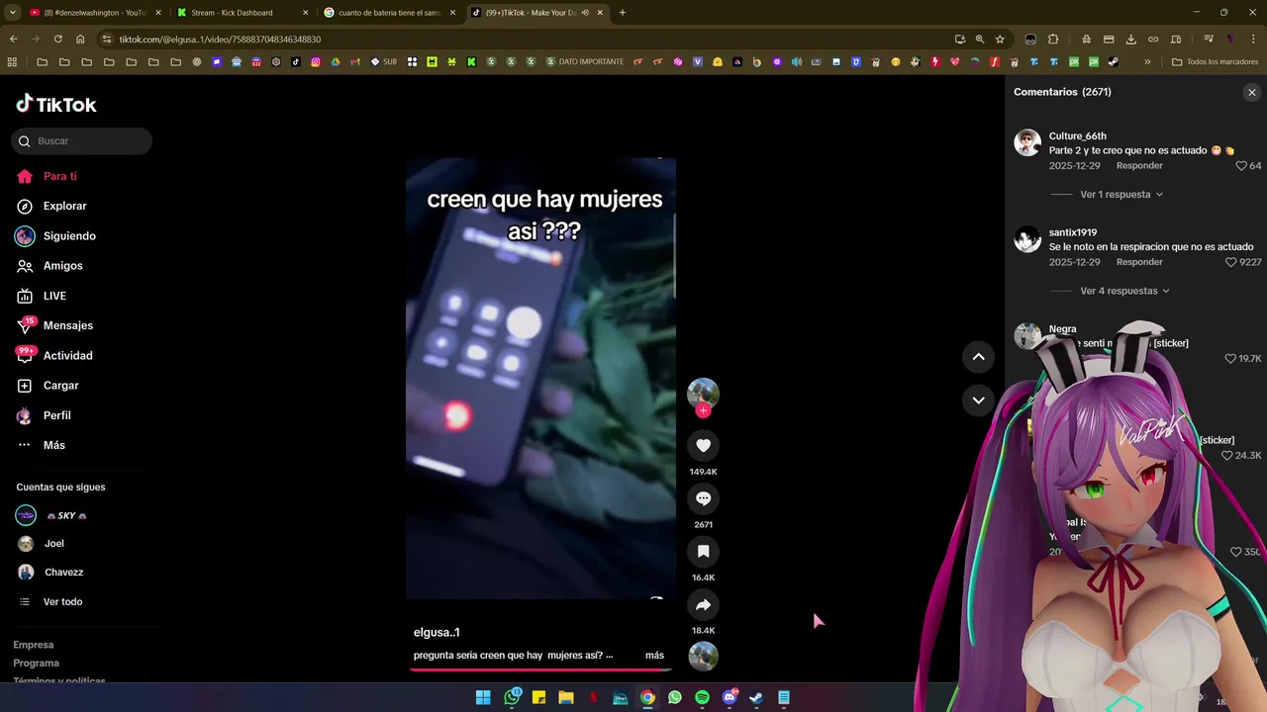The height and width of the screenshot is (712, 1267).
Task: Expand followed accounts with 'Ver todo'
Action: (62, 601)
